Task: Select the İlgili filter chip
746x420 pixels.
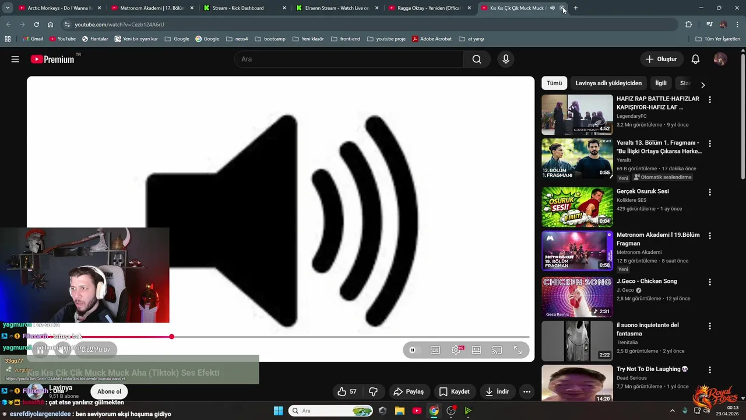Action: point(661,83)
